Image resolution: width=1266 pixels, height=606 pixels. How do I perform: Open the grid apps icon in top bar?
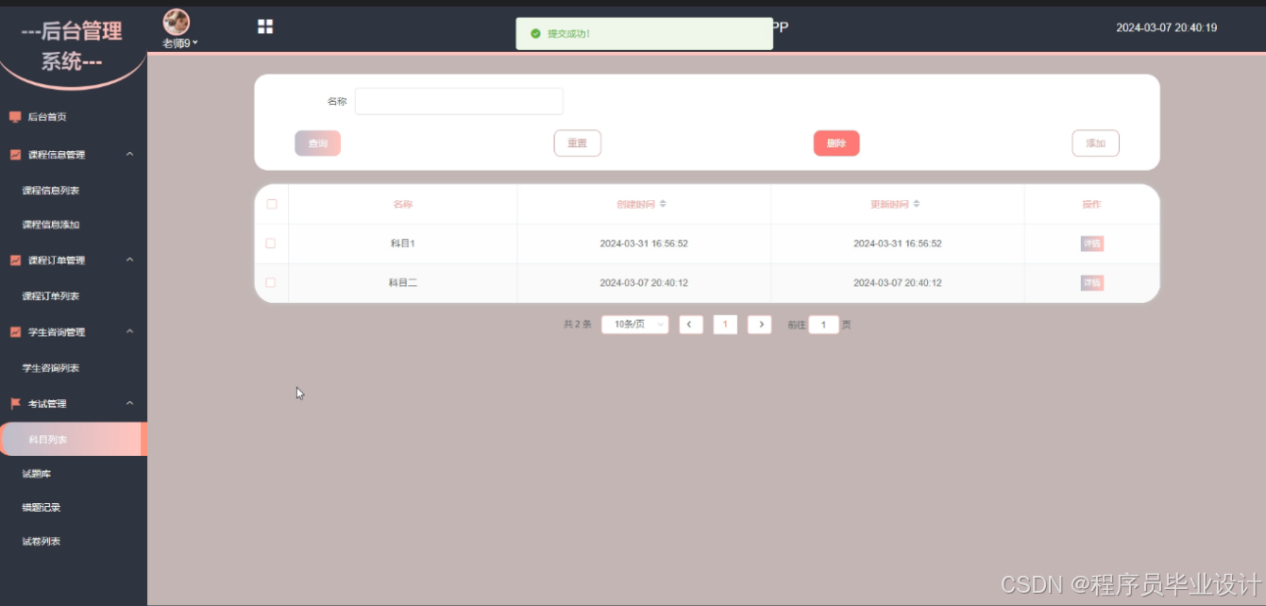(265, 25)
